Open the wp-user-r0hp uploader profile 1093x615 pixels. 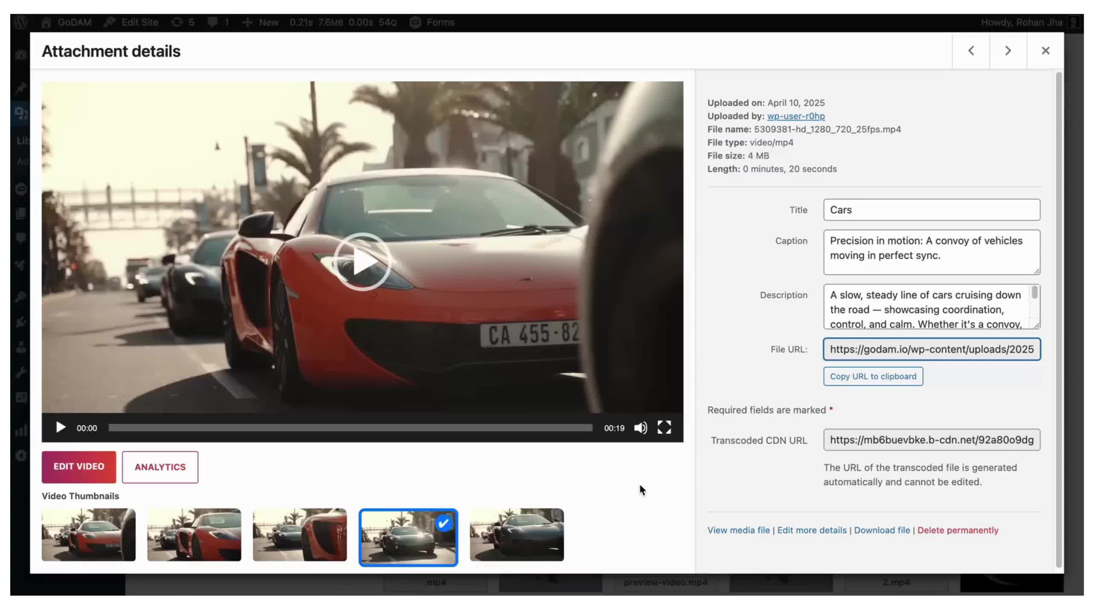click(x=795, y=116)
